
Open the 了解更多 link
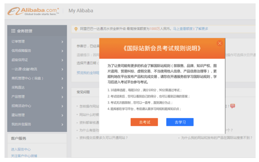(x=201, y=29)
